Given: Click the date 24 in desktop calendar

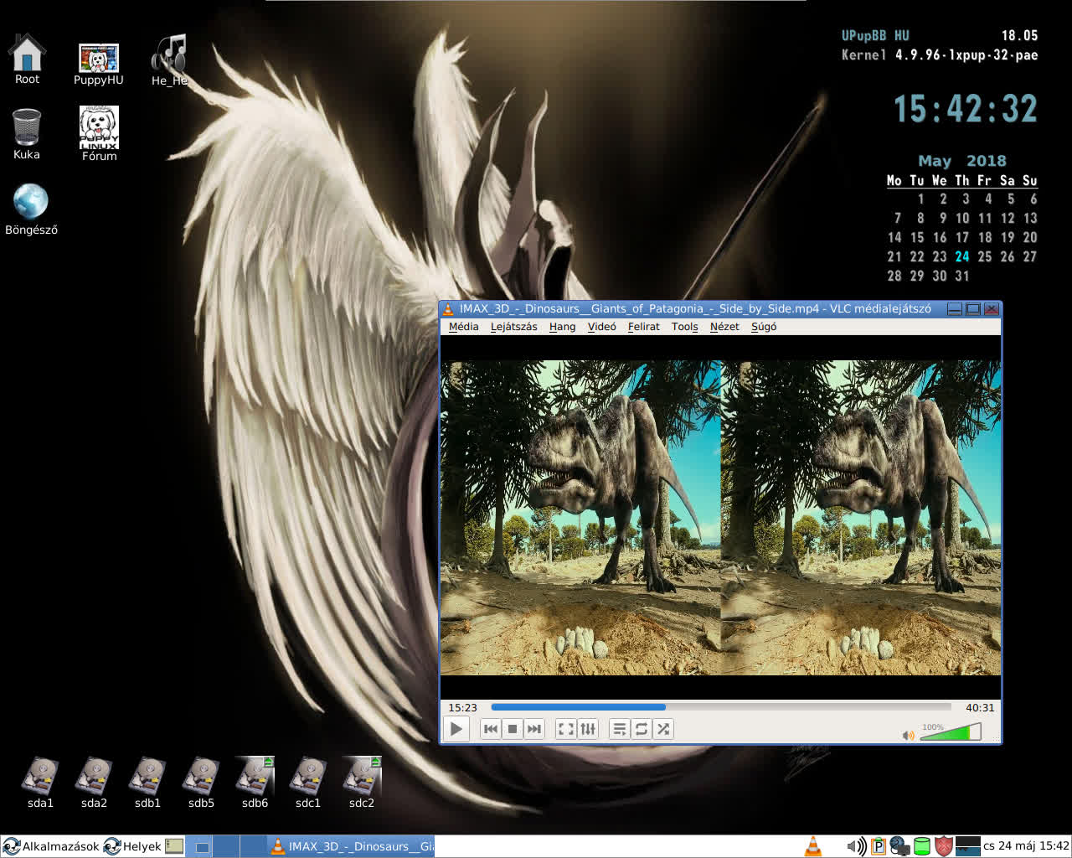Looking at the screenshot, I should pyautogui.click(x=962, y=256).
